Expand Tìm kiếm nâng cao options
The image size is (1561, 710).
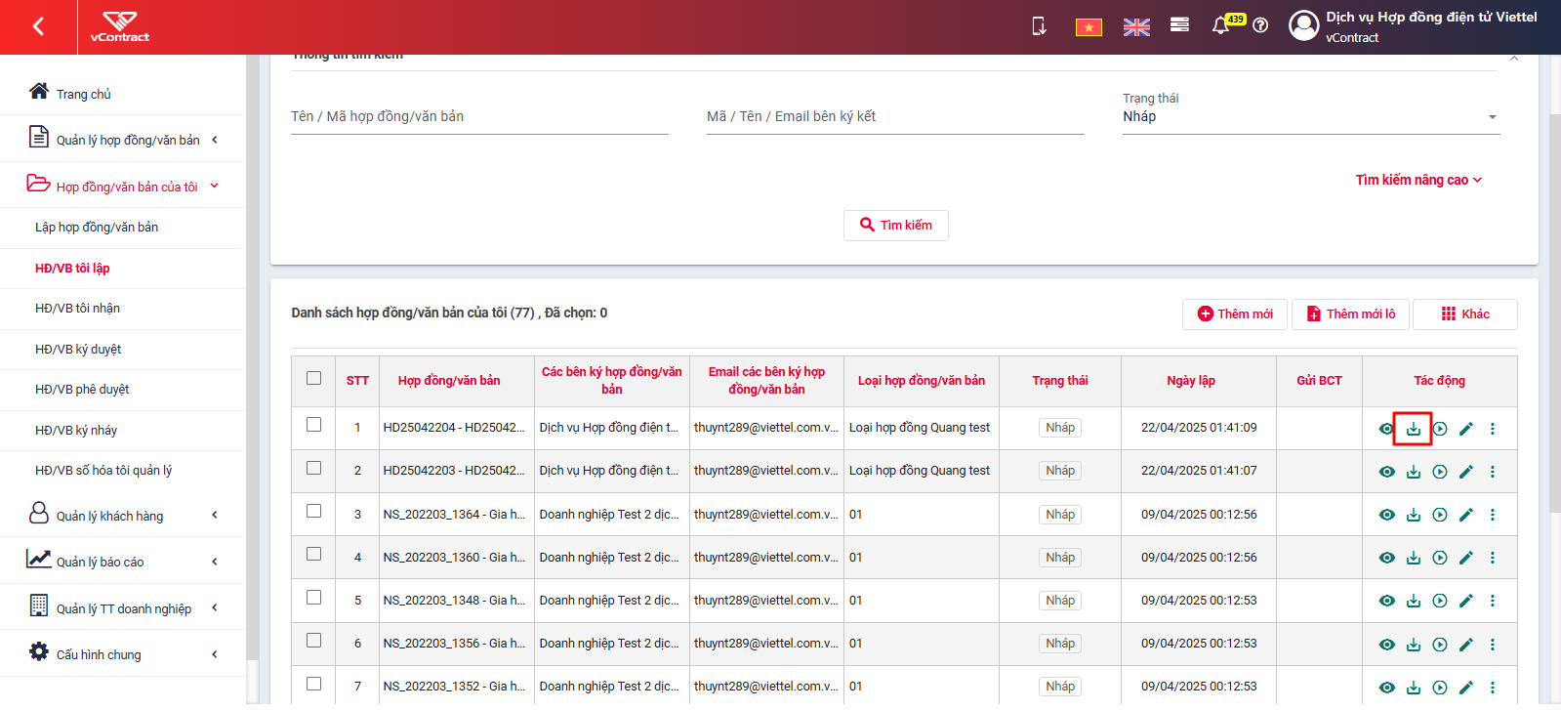tap(1418, 180)
